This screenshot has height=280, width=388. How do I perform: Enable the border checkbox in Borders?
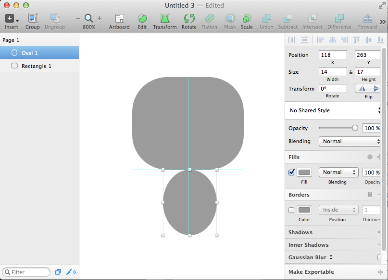point(291,210)
